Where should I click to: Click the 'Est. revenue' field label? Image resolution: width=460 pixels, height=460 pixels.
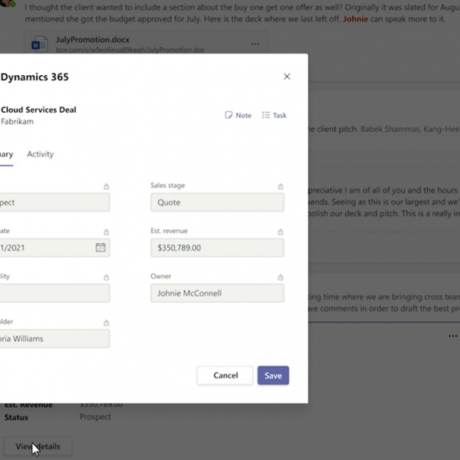click(x=169, y=231)
